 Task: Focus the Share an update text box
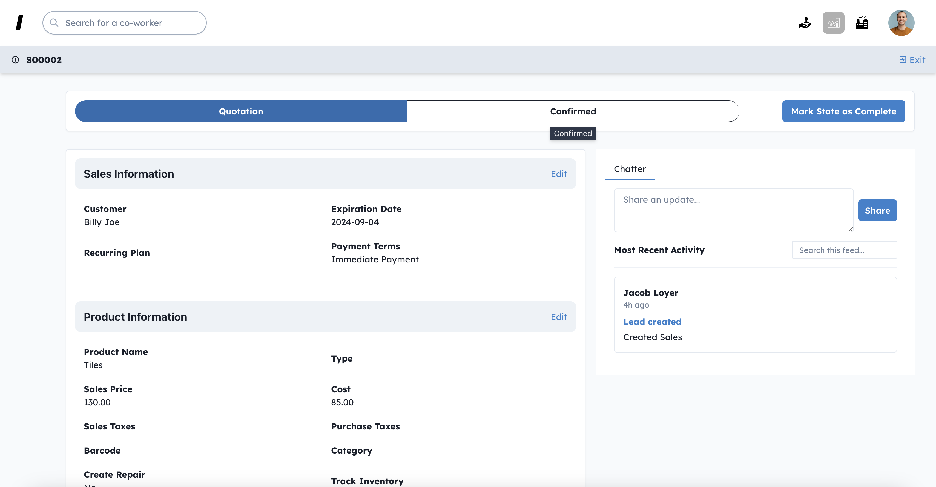tap(733, 210)
